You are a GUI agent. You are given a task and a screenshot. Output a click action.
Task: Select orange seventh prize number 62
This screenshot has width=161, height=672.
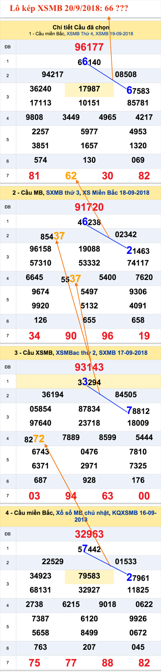71,175
